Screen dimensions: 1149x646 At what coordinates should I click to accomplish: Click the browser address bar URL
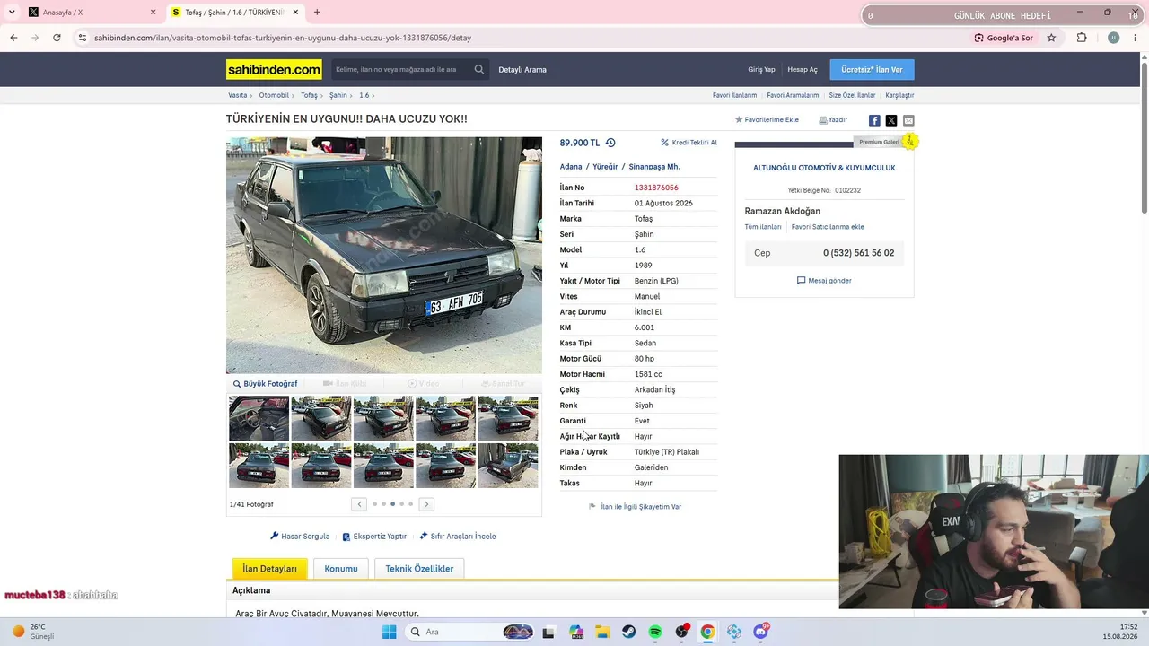283,38
